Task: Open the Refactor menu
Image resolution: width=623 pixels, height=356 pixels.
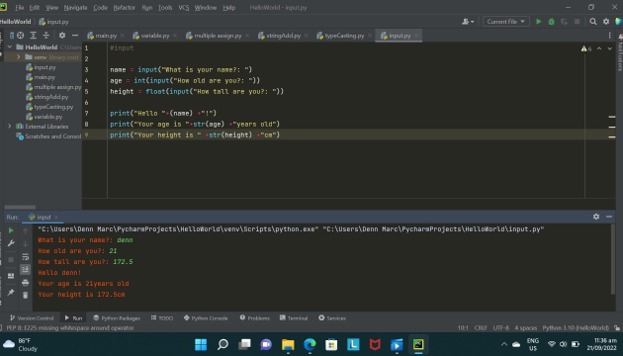Action: coord(124,8)
